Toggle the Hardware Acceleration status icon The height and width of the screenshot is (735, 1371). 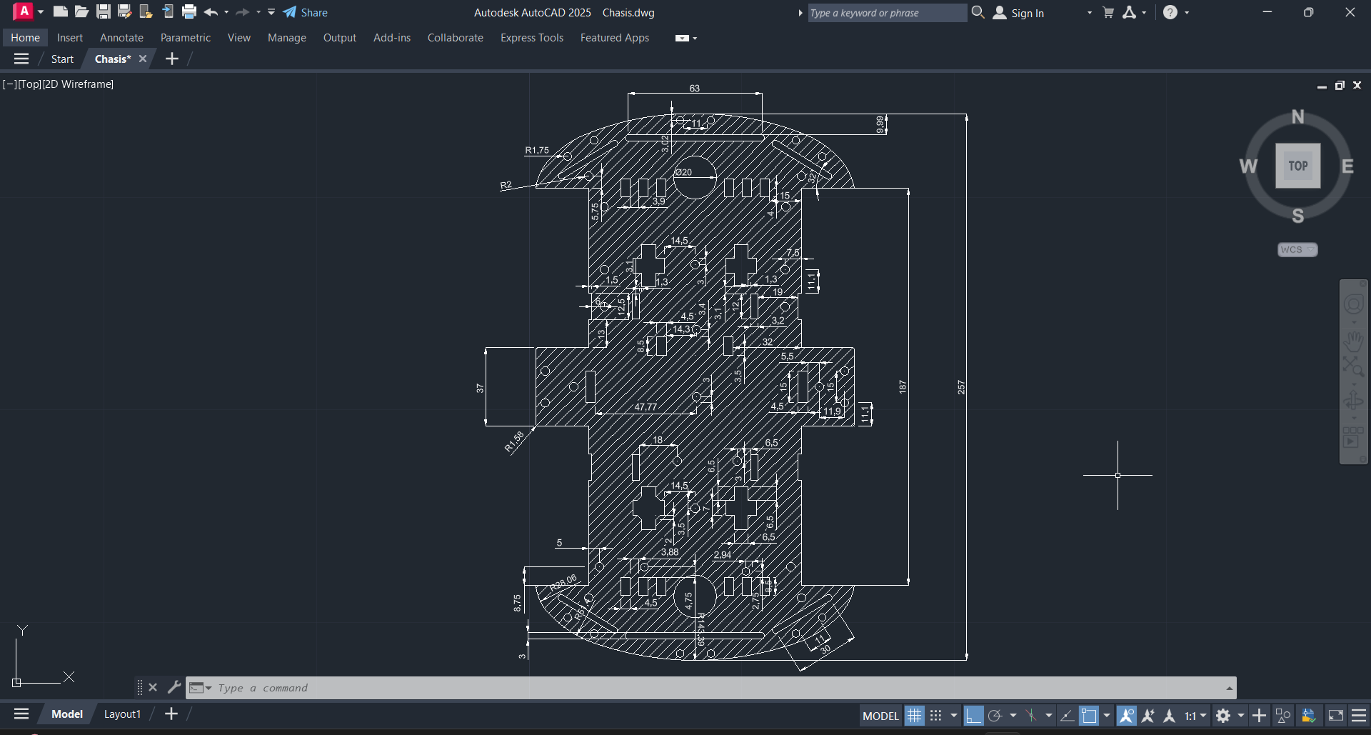(1309, 715)
